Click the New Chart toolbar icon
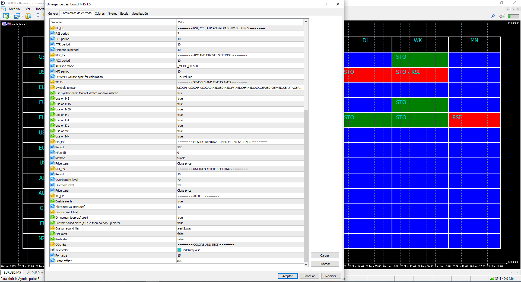This screenshot has width=521, height=282. [6, 16]
